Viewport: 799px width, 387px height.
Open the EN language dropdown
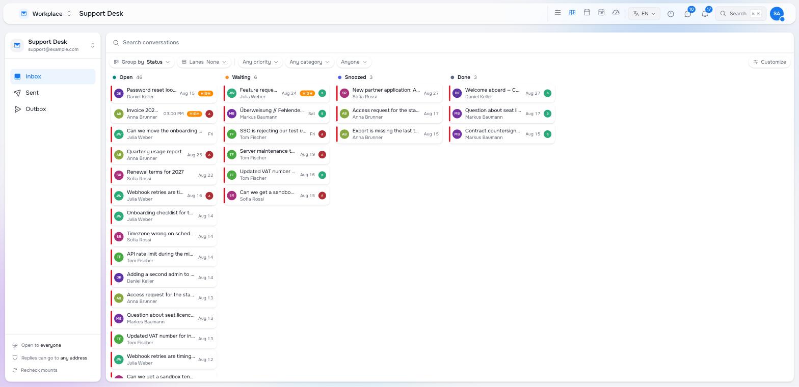tap(644, 14)
